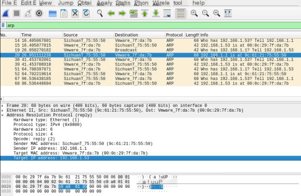Click the arp display filter field
This screenshot has height=196, width=301.
[154, 26]
